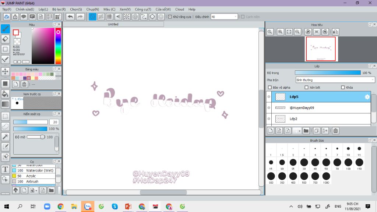The image size is (377, 212).
Task: Toggle visibility of Lớp2 layer
Action: click(269, 119)
